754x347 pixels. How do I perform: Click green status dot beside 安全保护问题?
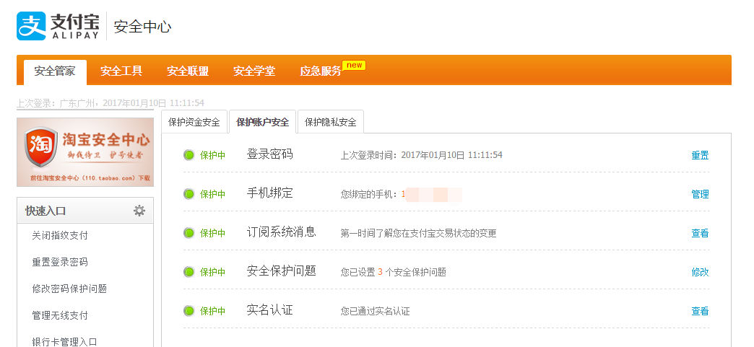pos(189,272)
